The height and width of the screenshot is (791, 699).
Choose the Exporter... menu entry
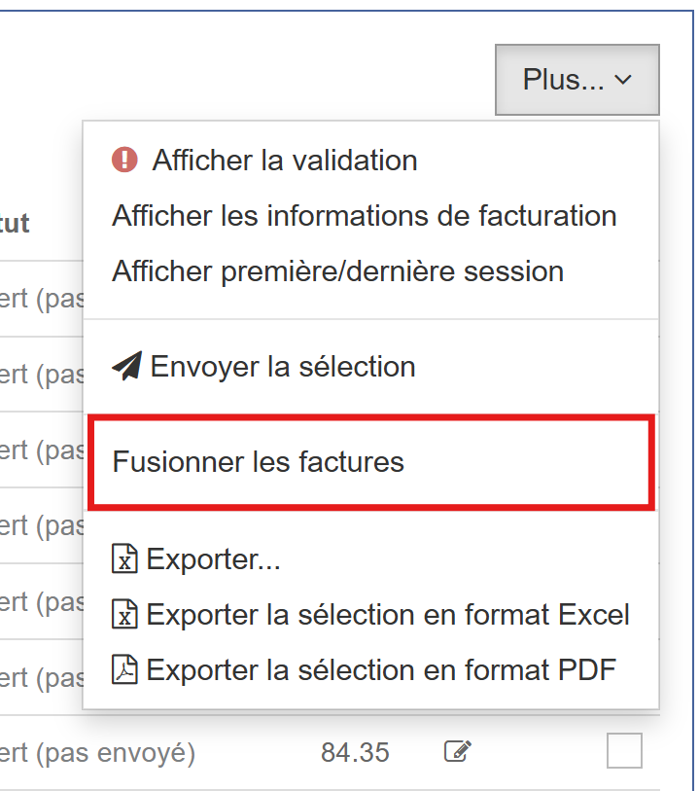(x=213, y=558)
